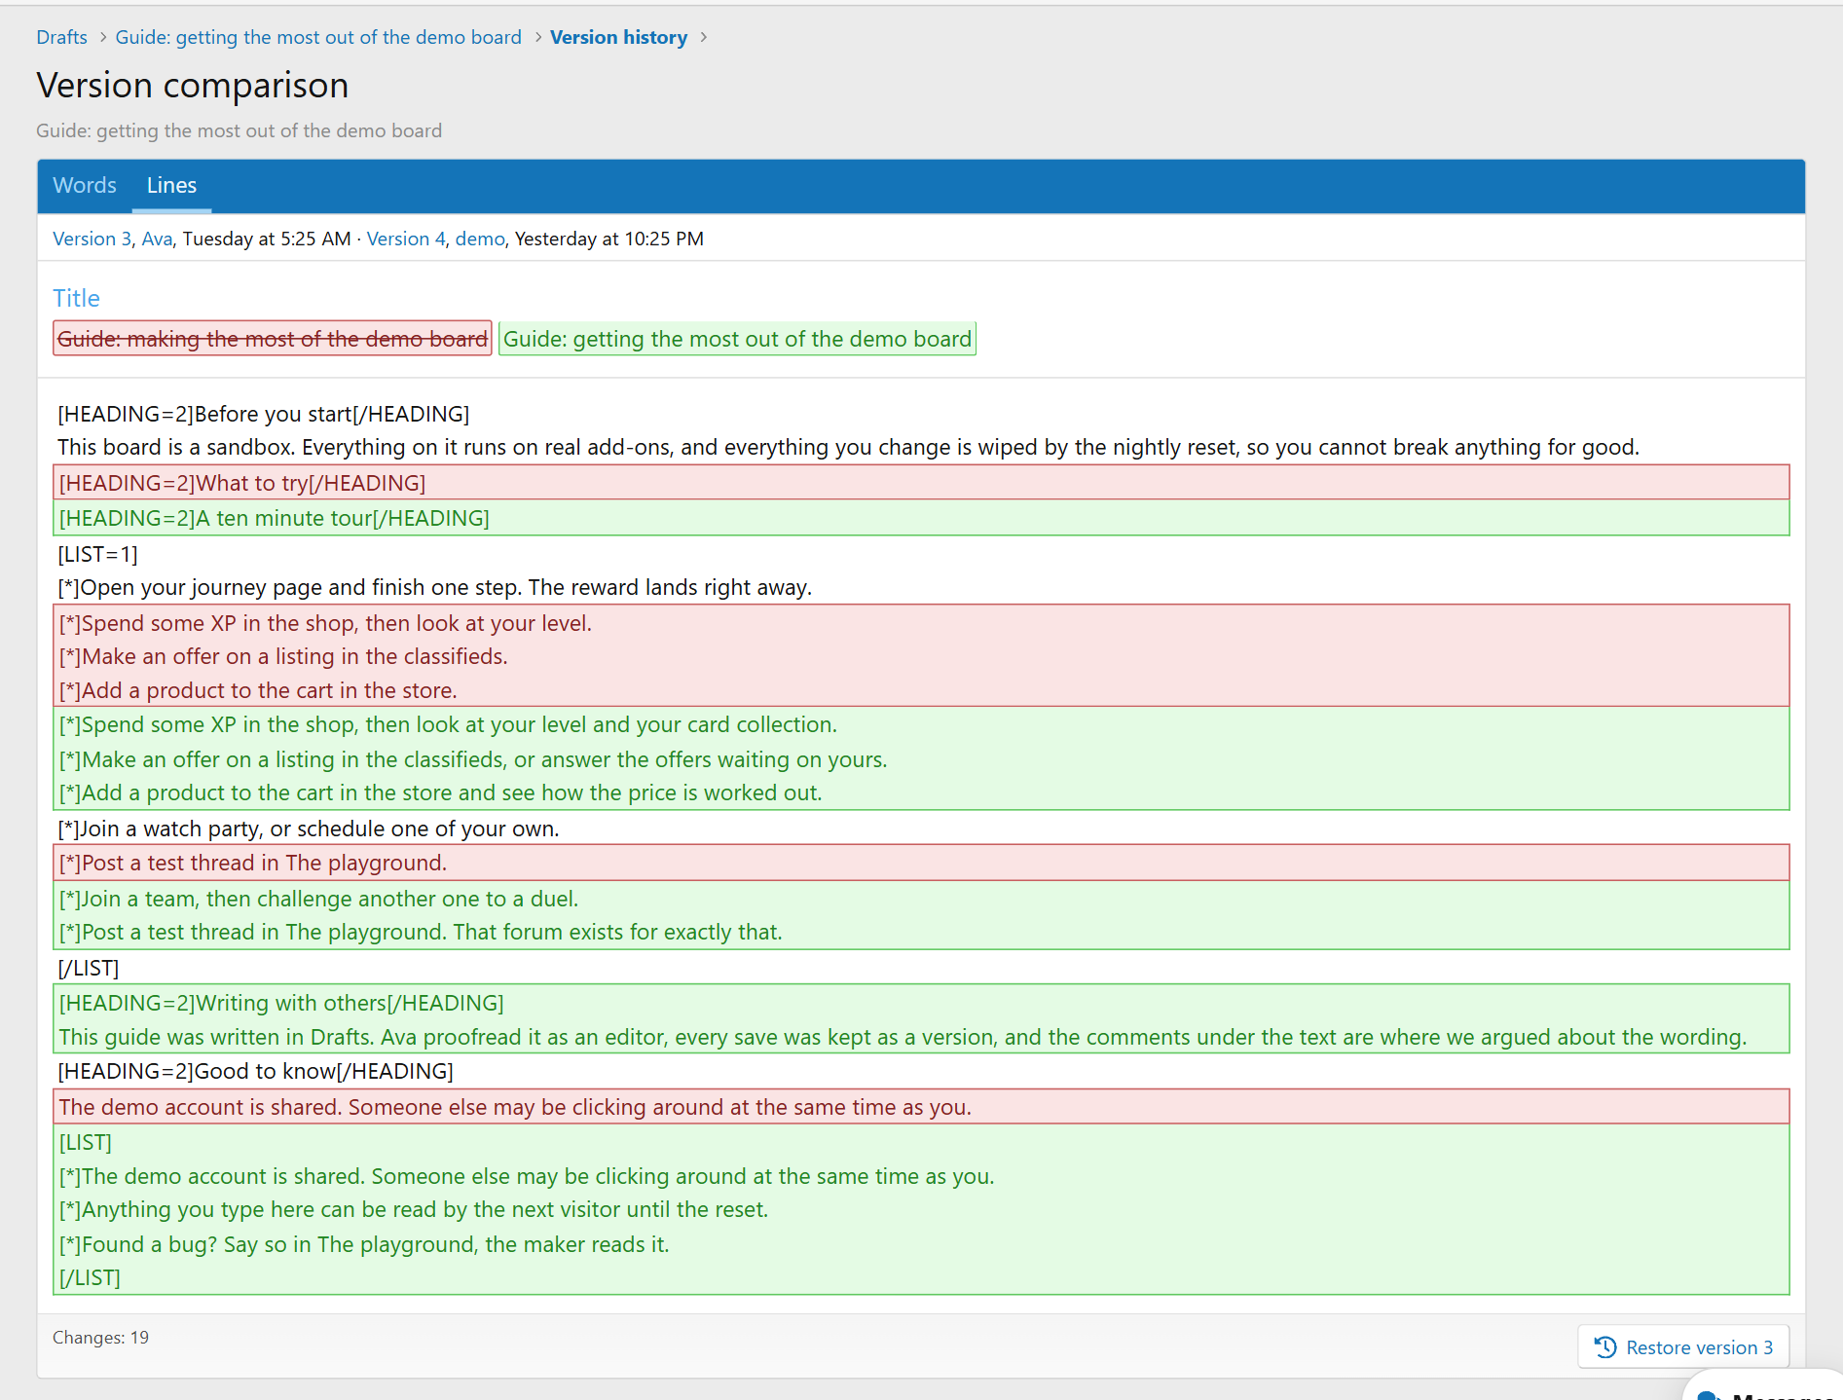Open the guide breadcrumb link
1843x1400 pixels.
point(318,37)
